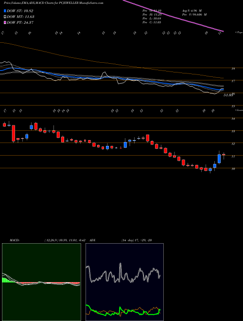Select the 'DOW ST: 10.82' legend text
The width and height of the screenshot is (243, 321).
[20, 11]
